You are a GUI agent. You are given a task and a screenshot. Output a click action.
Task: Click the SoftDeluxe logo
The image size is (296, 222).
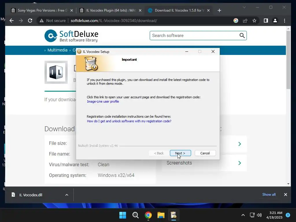[x=71, y=36]
